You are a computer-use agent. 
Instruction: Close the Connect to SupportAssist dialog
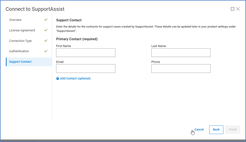point(238,9)
